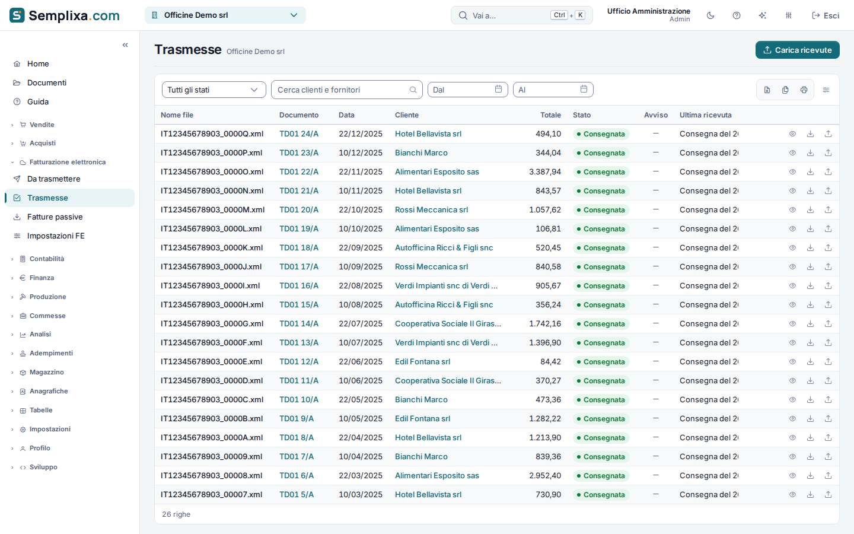Copy the table data with the copy icon
This screenshot has height=534, width=854.
pyautogui.click(x=785, y=90)
